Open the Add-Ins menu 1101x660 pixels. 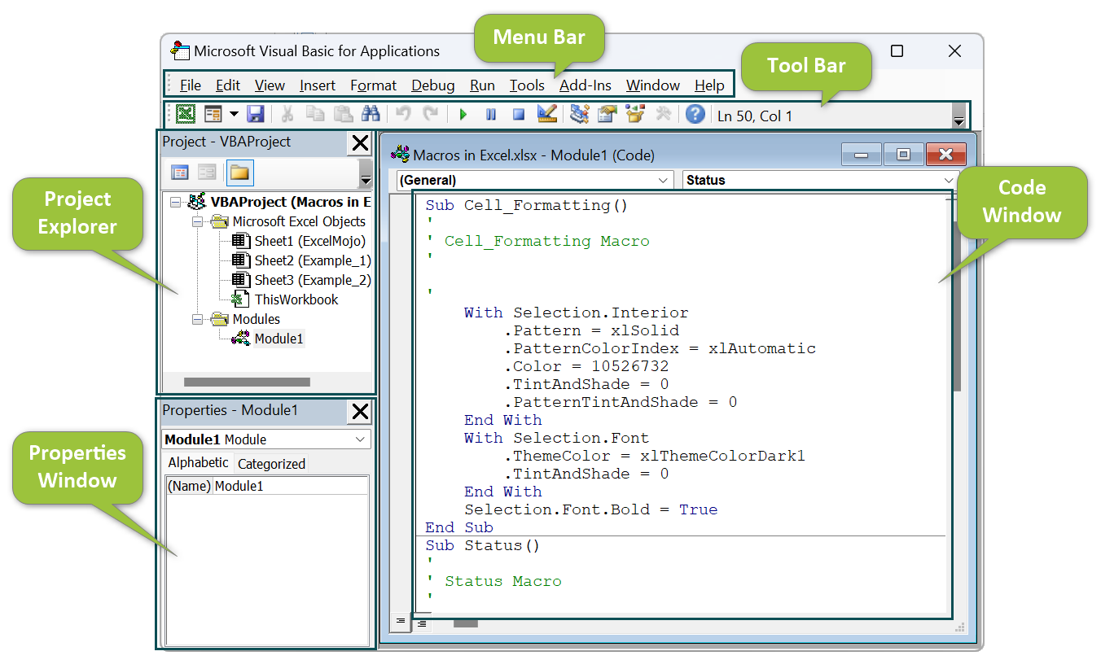click(x=586, y=85)
